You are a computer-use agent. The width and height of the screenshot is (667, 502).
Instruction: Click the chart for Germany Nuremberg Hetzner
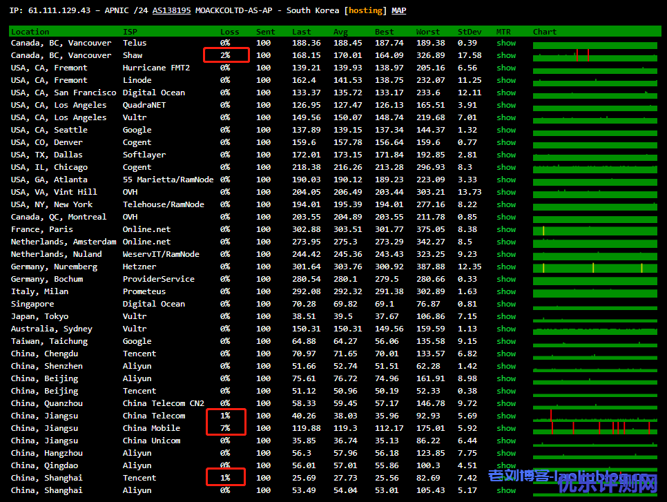click(594, 267)
